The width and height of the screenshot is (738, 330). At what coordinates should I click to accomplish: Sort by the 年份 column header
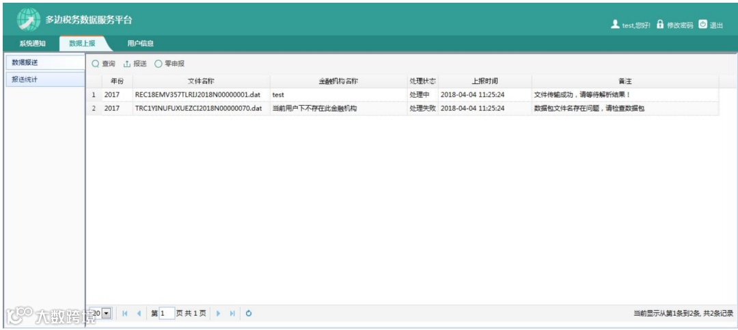pyautogui.click(x=118, y=81)
